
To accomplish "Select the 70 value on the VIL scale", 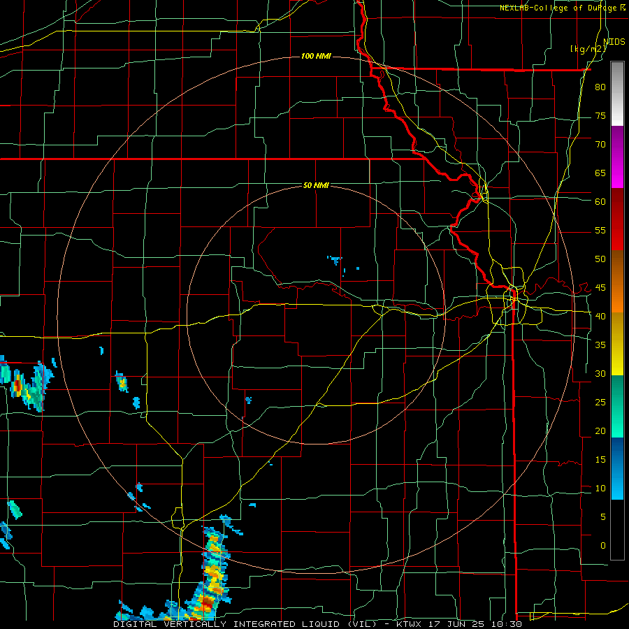I will coord(600,145).
